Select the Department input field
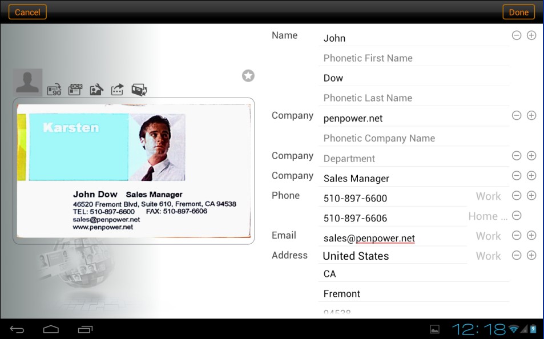This screenshot has height=339, width=544. pyautogui.click(x=413, y=159)
